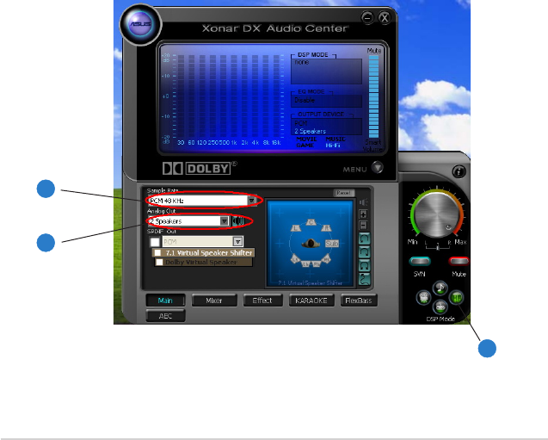Switch to the FlexBass tab
548x440 pixels.
[x=359, y=301]
